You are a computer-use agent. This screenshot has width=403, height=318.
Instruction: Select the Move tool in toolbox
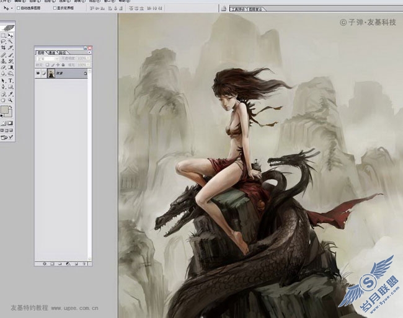point(11,35)
